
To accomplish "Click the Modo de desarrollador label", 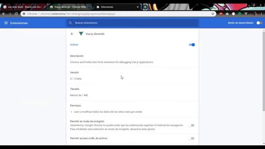I will coord(241,23).
